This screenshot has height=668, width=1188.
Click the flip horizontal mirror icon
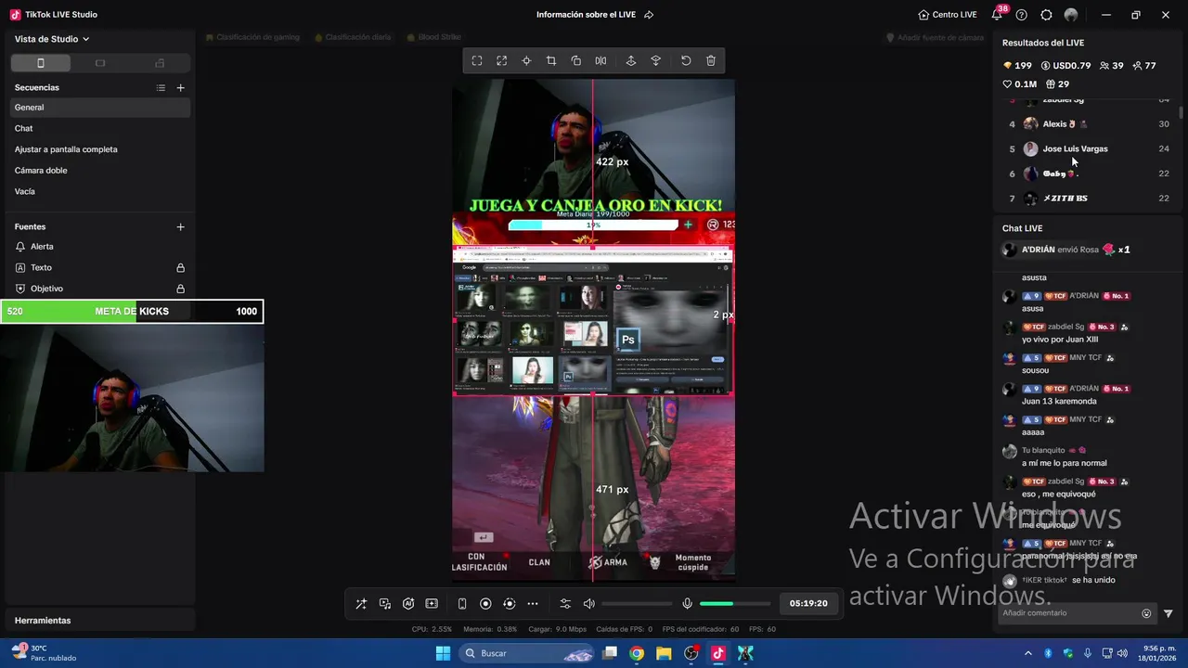click(601, 61)
